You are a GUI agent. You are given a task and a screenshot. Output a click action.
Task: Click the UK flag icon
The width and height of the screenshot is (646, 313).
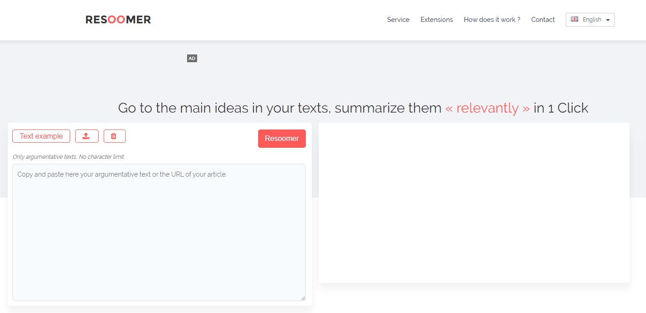pyautogui.click(x=574, y=19)
